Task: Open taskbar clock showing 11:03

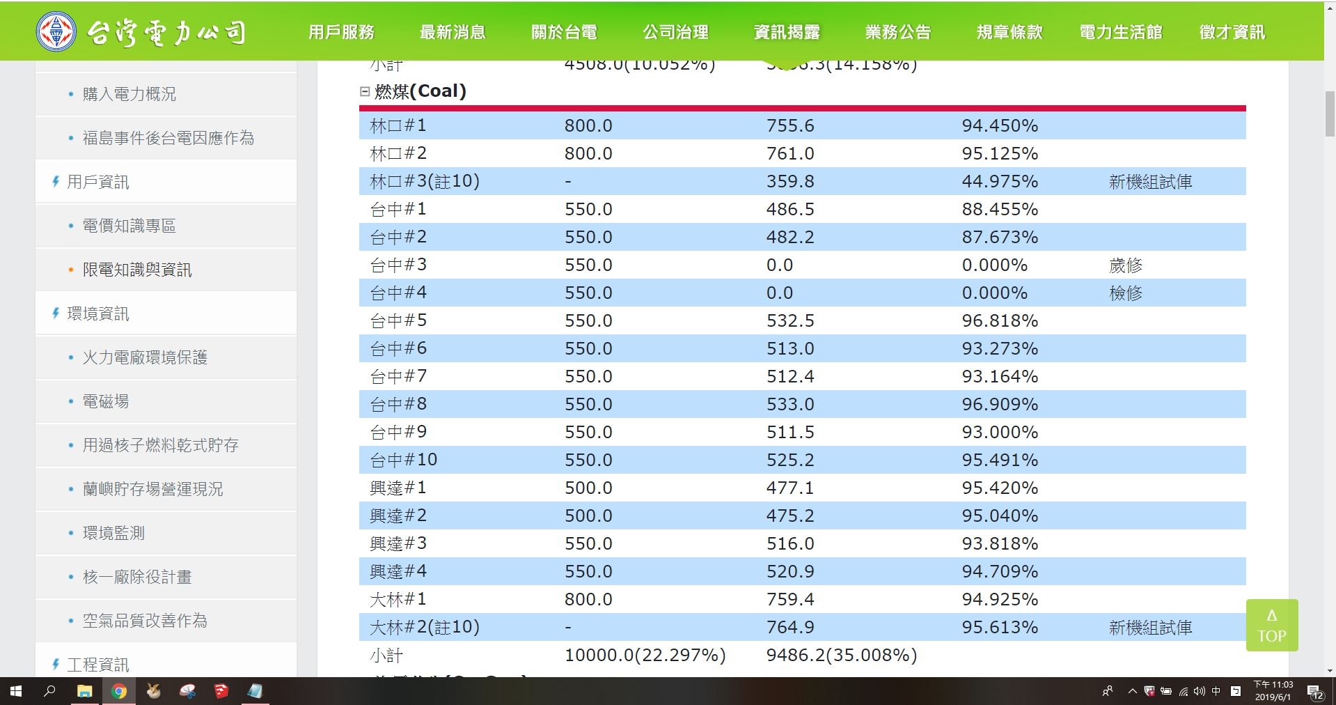Action: (1273, 690)
